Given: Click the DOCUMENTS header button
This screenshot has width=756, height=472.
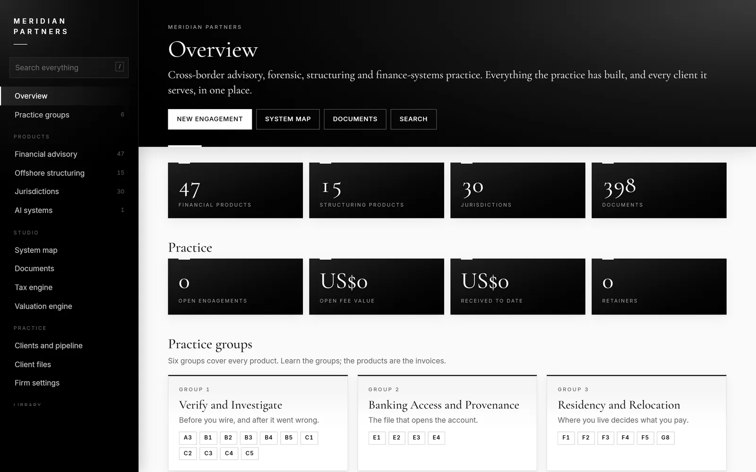Looking at the screenshot, I should tap(355, 119).
